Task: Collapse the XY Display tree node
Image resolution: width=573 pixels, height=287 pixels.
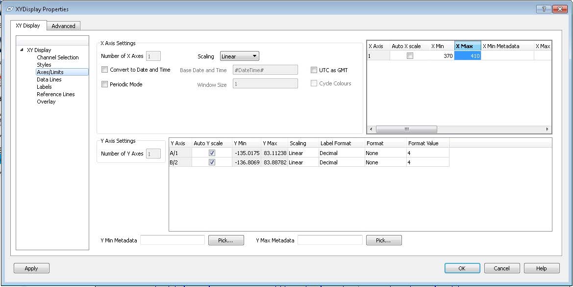Action: 21,50
